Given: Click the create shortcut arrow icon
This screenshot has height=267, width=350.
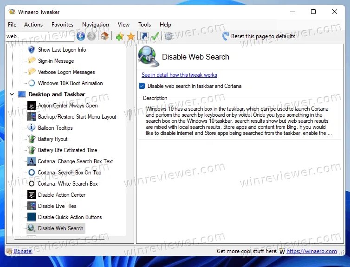Looking at the screenshot, I should [144, 36].
